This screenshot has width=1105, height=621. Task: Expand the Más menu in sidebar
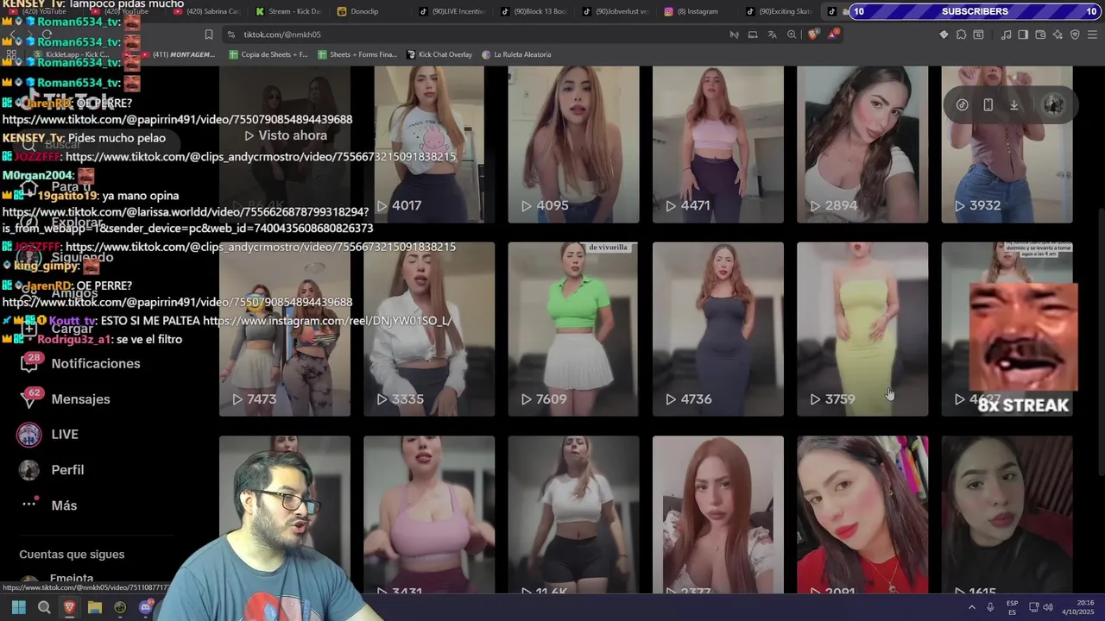(47, 505)
